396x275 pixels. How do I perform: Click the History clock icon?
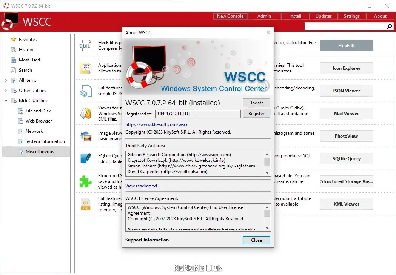click(13, 50)
